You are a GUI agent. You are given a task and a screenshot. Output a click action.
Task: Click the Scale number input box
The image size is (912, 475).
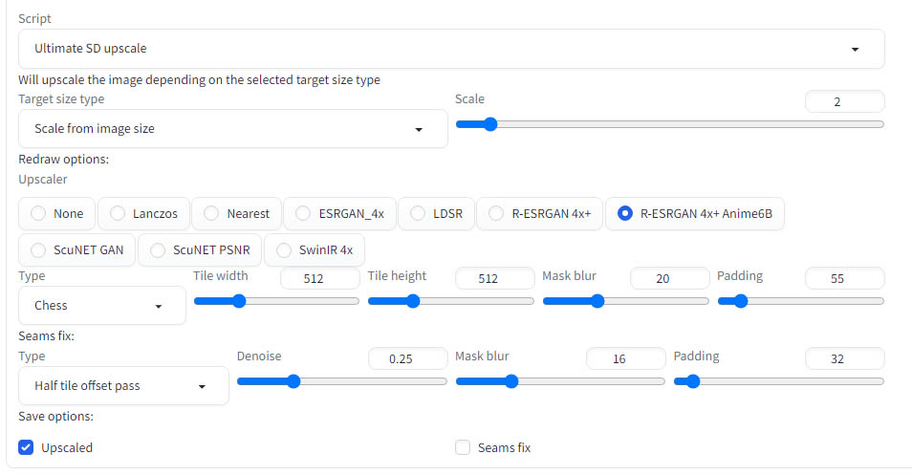pos(844,101)
